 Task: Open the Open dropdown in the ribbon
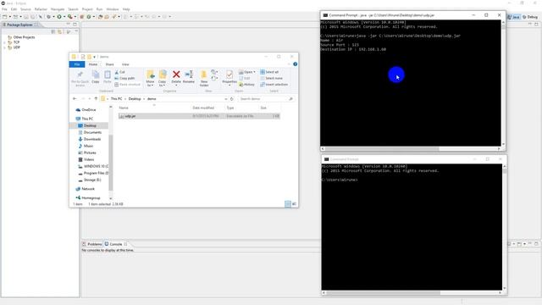pos(247,72)
